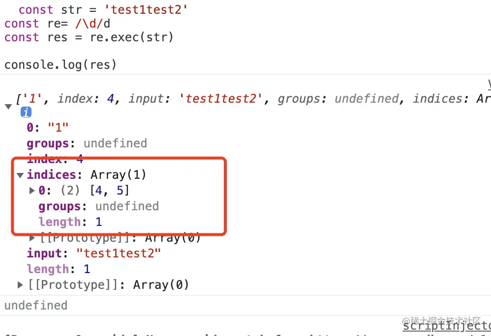491x336 pixels.
Task: Click the blue info icon under the array
Action: 26,113
